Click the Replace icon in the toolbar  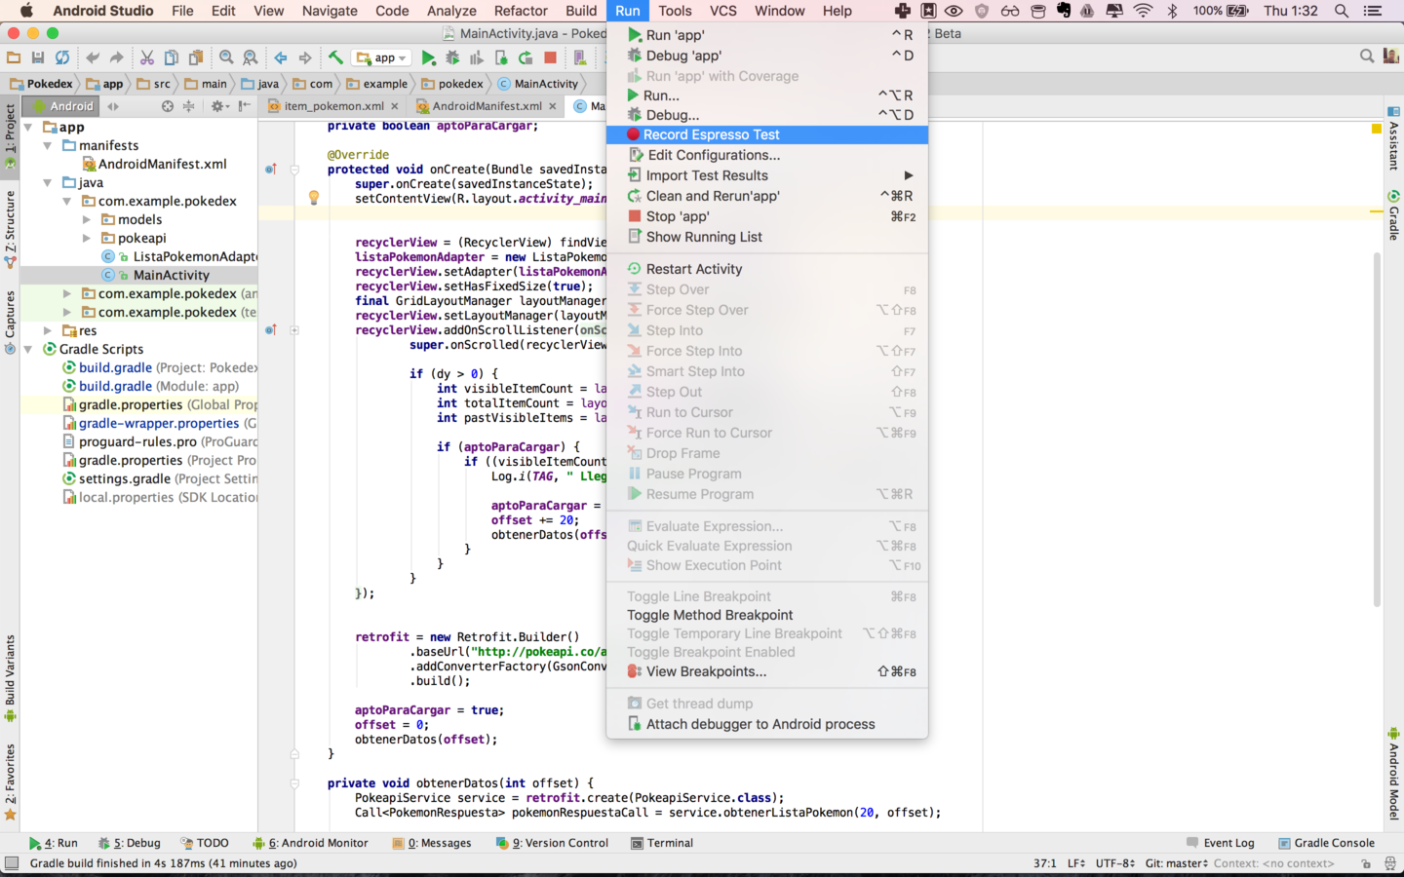251,57
